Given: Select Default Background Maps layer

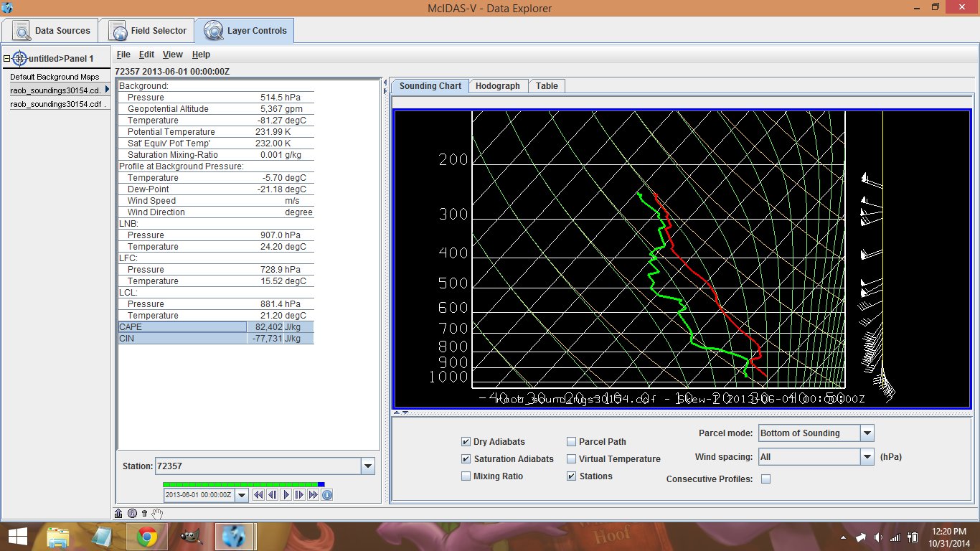Looking at the screenshot, I should coord(56,77).
